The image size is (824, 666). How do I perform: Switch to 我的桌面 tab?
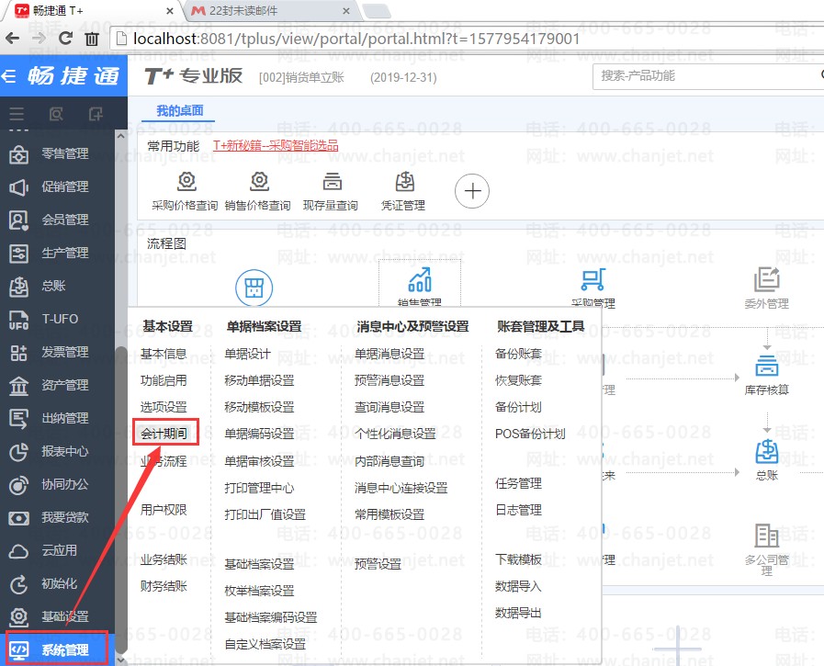coord(179,110)
